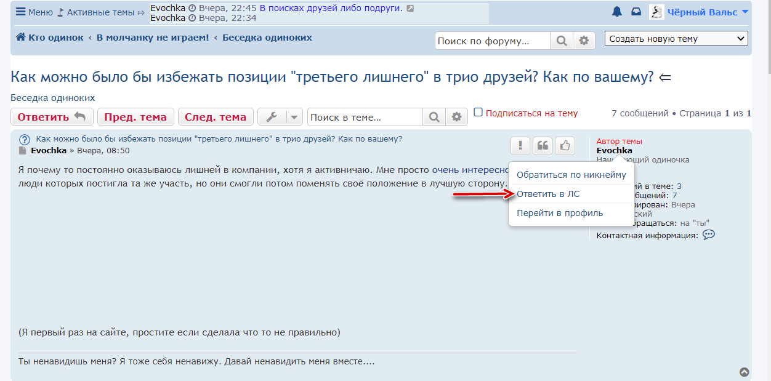Open notifications bell icon
771x381 pixels.
tap(616, 12)
